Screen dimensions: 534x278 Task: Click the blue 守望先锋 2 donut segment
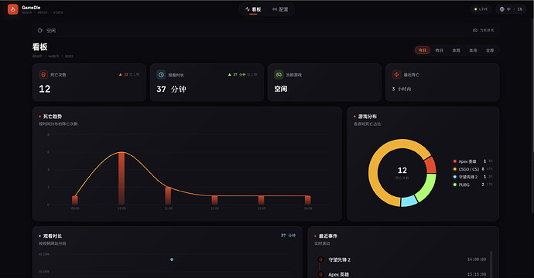tap(409, 201)
